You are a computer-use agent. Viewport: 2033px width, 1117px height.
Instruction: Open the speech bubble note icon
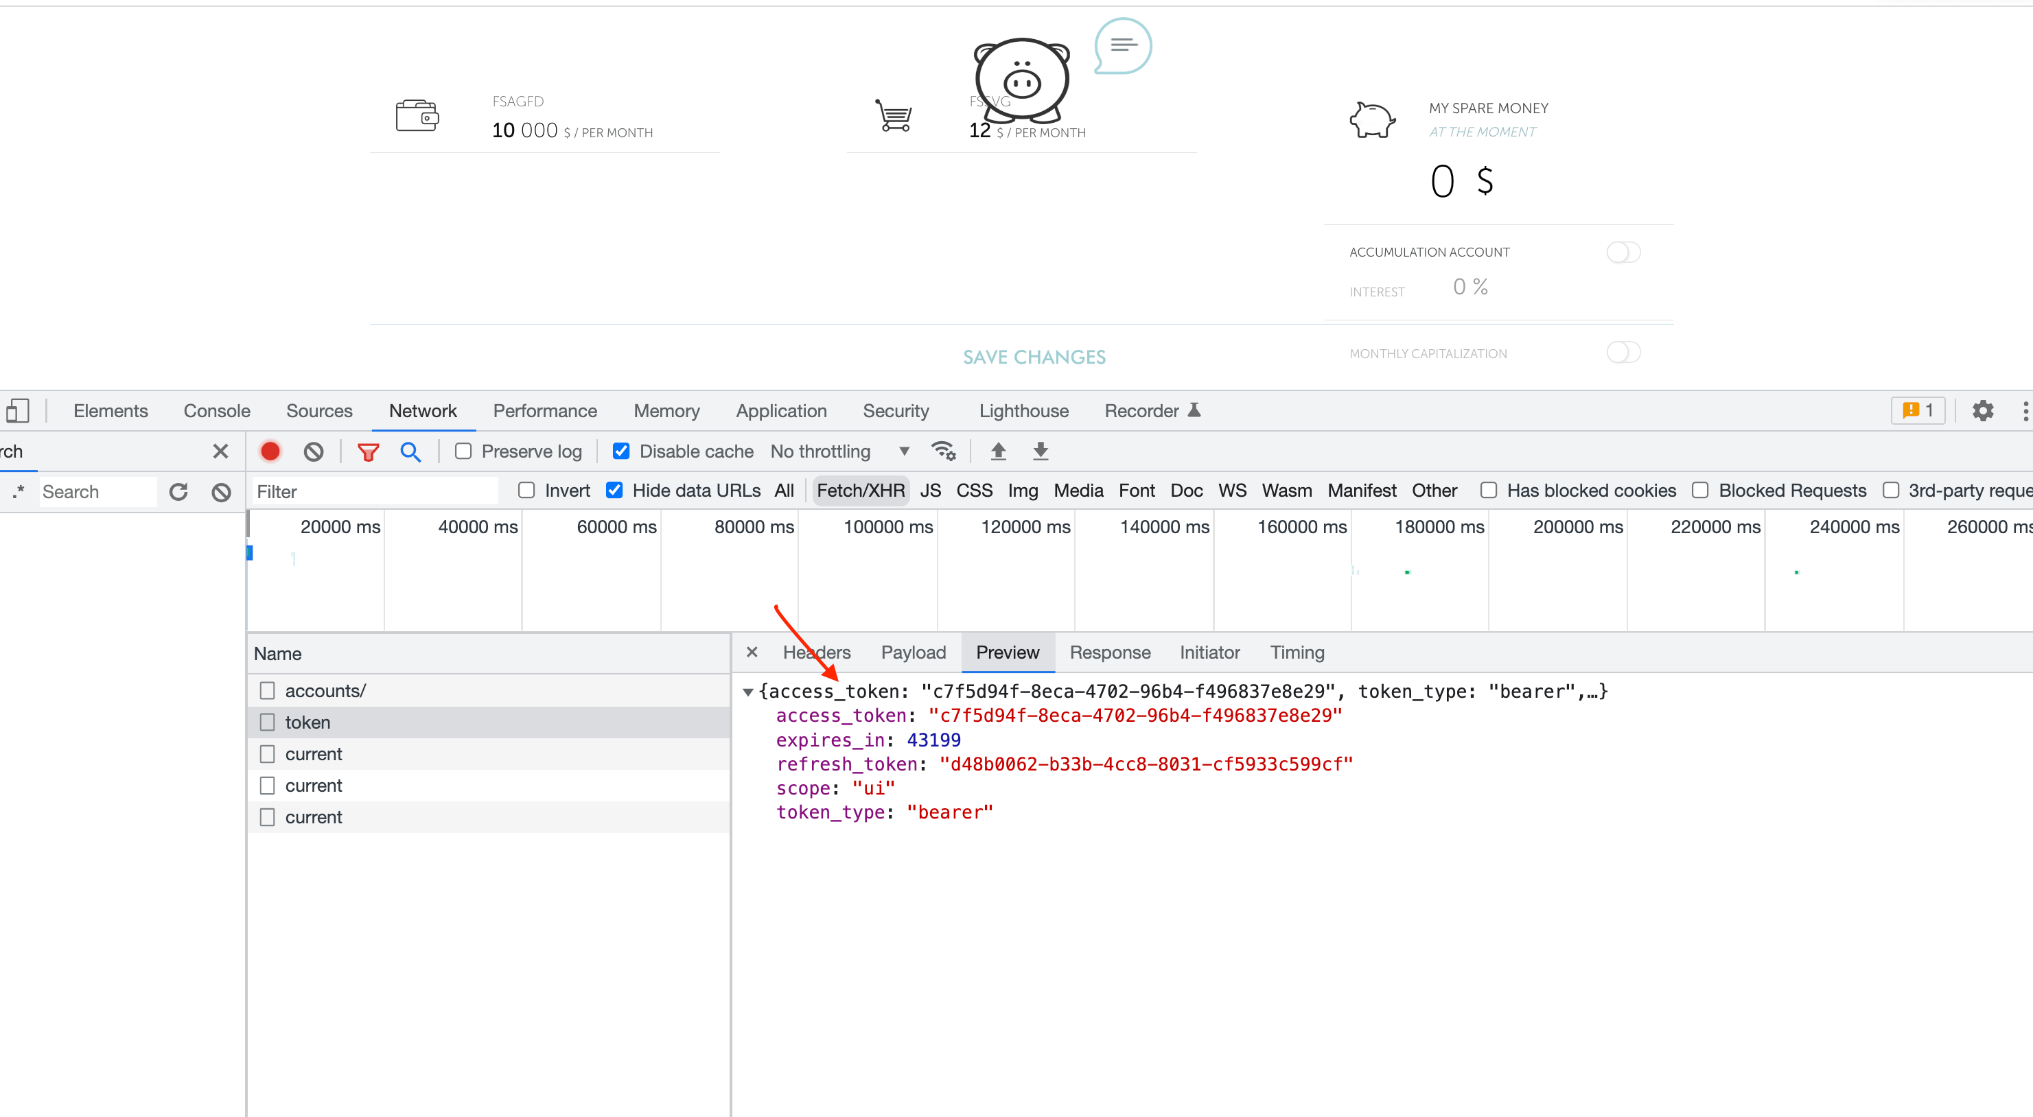tap(1122, 46)
